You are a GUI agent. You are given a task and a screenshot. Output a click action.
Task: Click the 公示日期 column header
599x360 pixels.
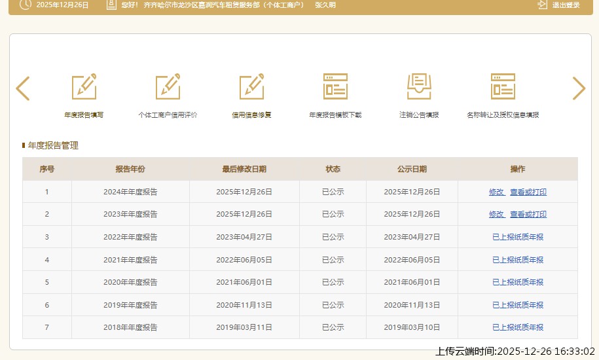(x=412, y=169)
